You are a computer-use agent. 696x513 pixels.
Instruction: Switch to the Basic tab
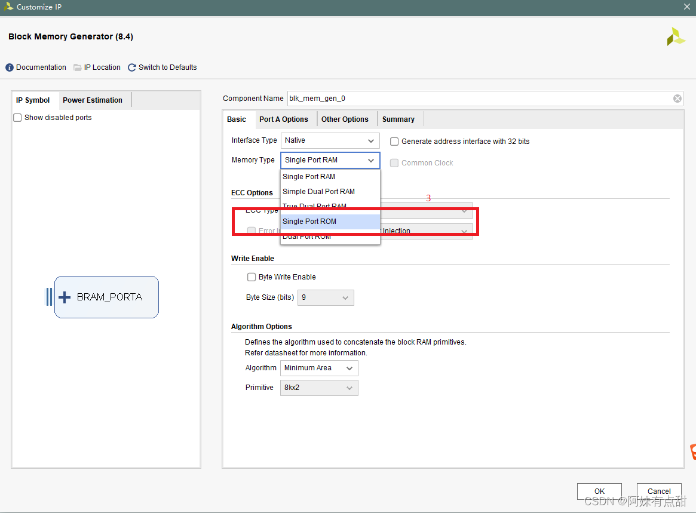click(236, 119)
